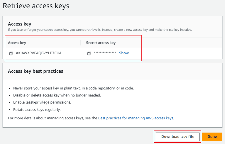Copy the access key ID icon
This screenshot has width=225, height=144.
point(11,53)
